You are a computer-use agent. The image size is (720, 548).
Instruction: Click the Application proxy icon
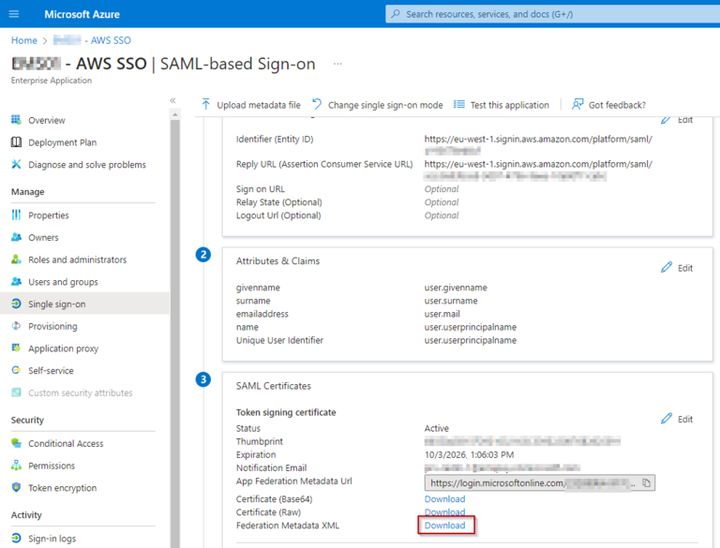16,348
